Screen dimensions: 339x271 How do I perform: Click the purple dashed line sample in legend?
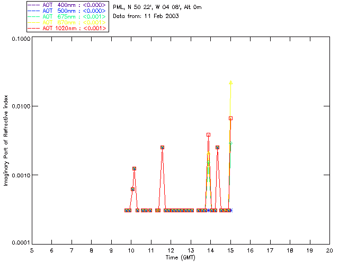pyautogui.click(x=34, y=5)
